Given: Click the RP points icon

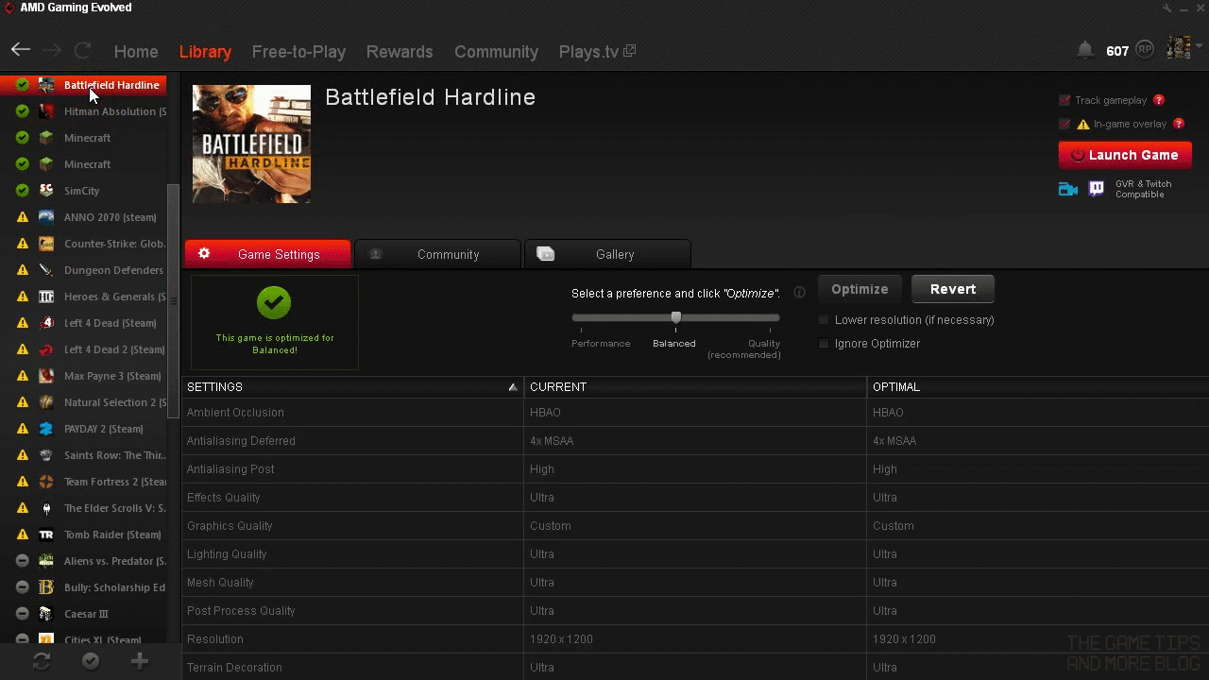Looking at the screenshot, I should [1144, 49].
